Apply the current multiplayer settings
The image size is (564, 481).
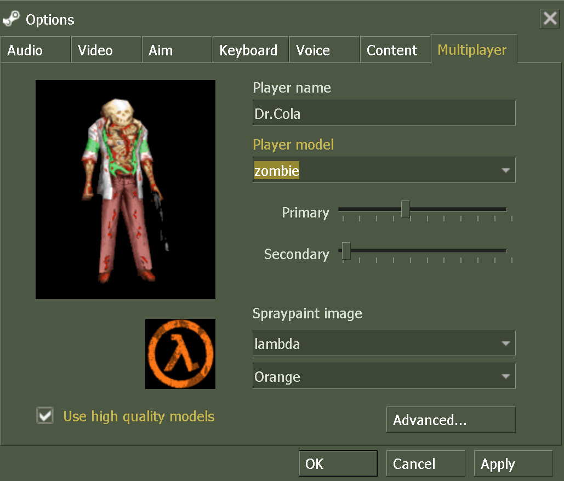[x=513, y=463]
